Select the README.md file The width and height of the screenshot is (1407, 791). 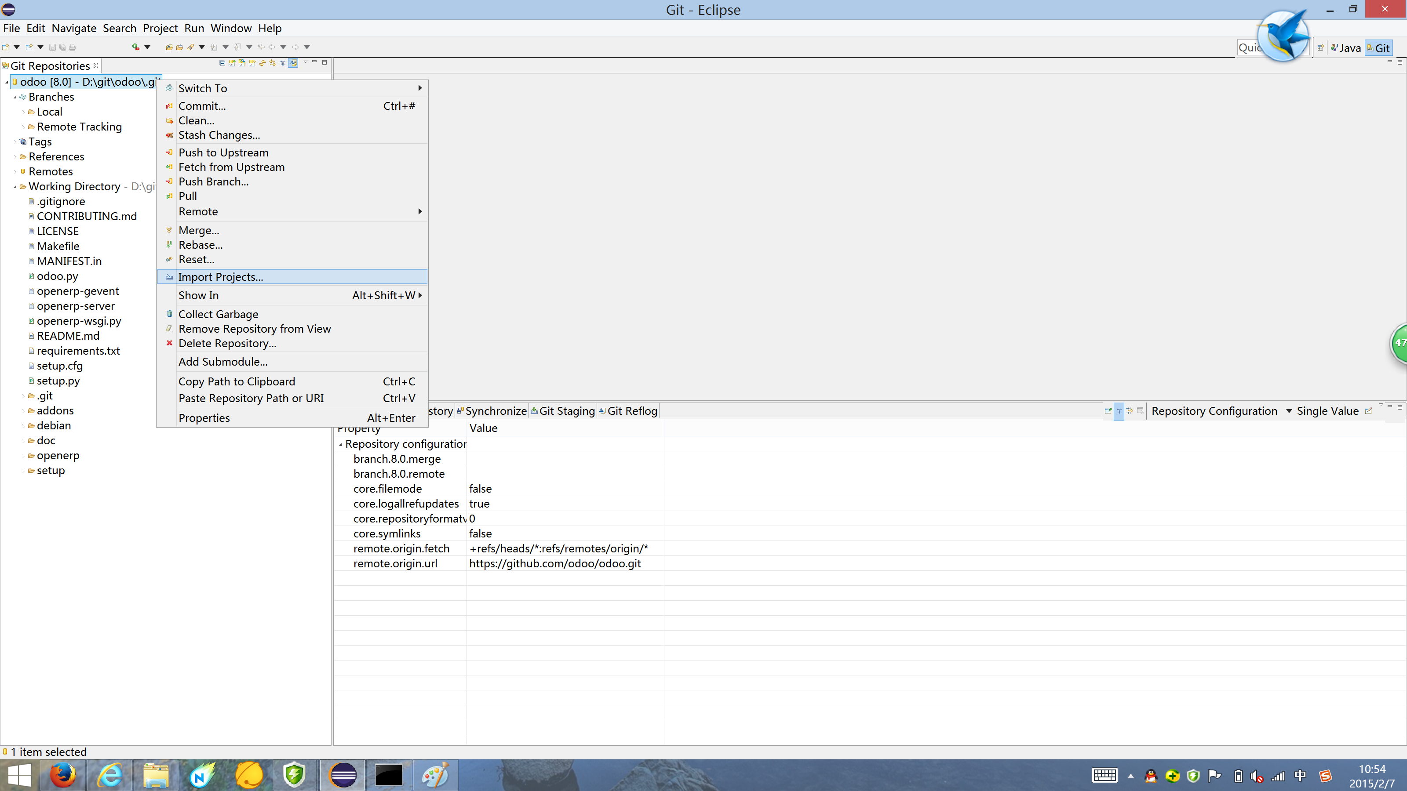pyautogui.click(x=68, y=336)
